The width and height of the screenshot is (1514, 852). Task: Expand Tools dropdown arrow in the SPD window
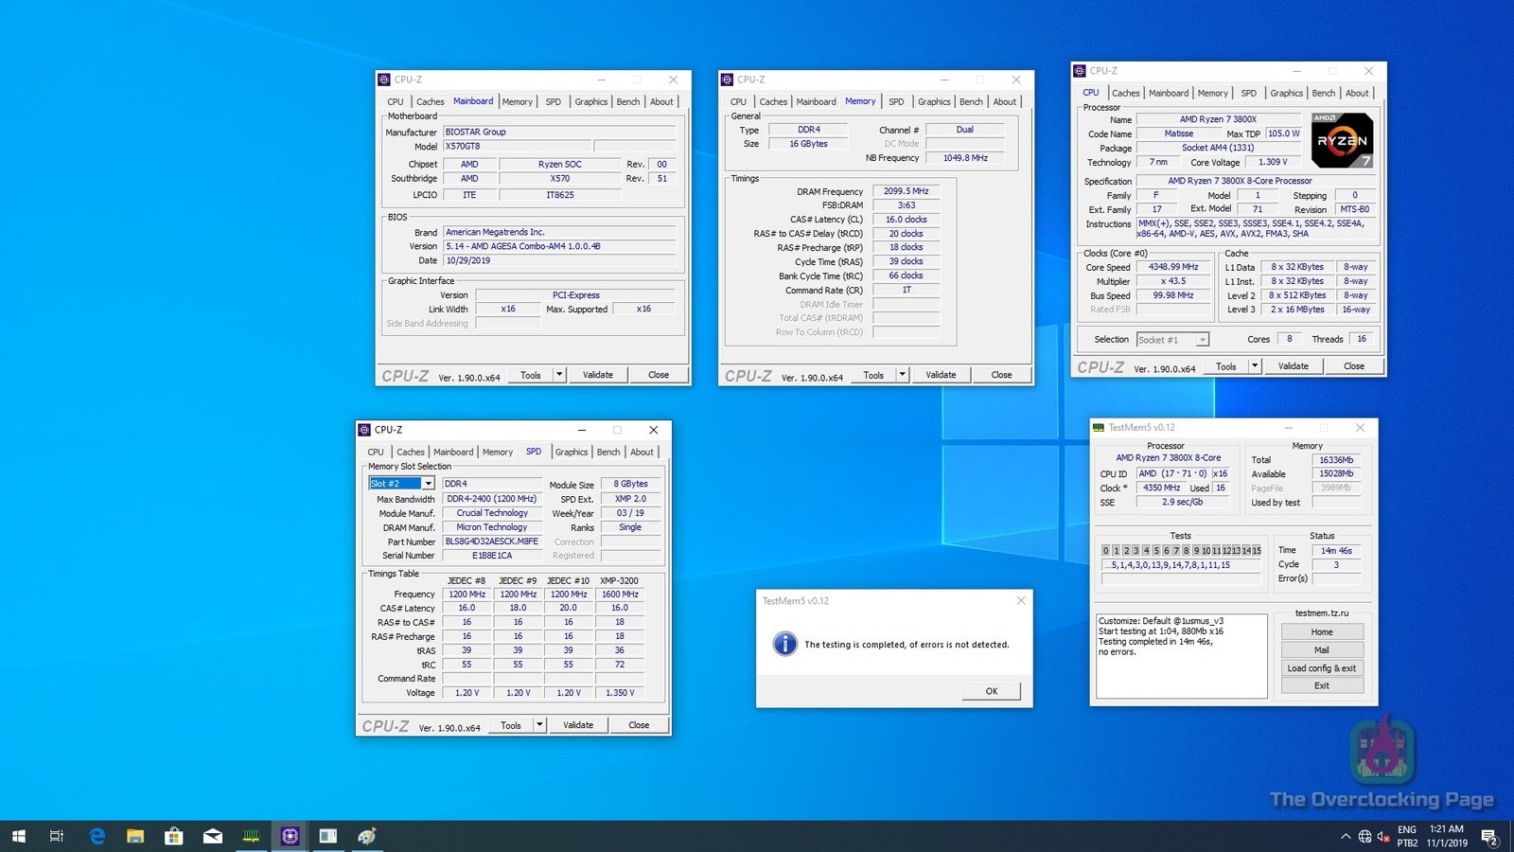click(x=539, y=725)
